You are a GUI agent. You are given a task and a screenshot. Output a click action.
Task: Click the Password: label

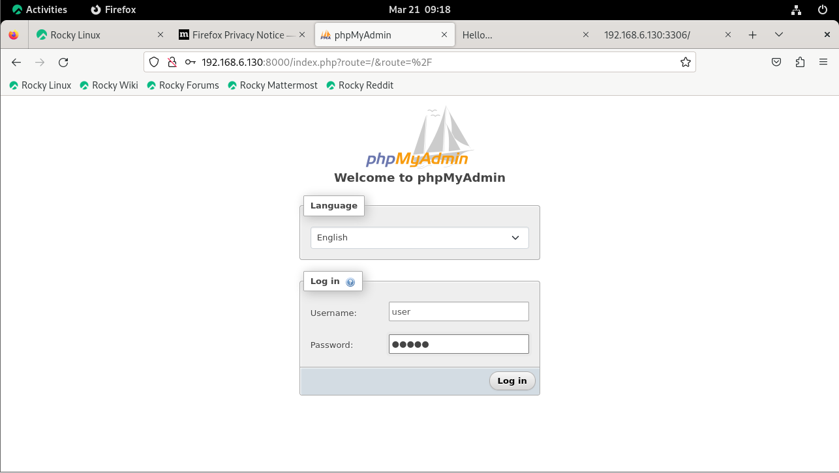331,345
